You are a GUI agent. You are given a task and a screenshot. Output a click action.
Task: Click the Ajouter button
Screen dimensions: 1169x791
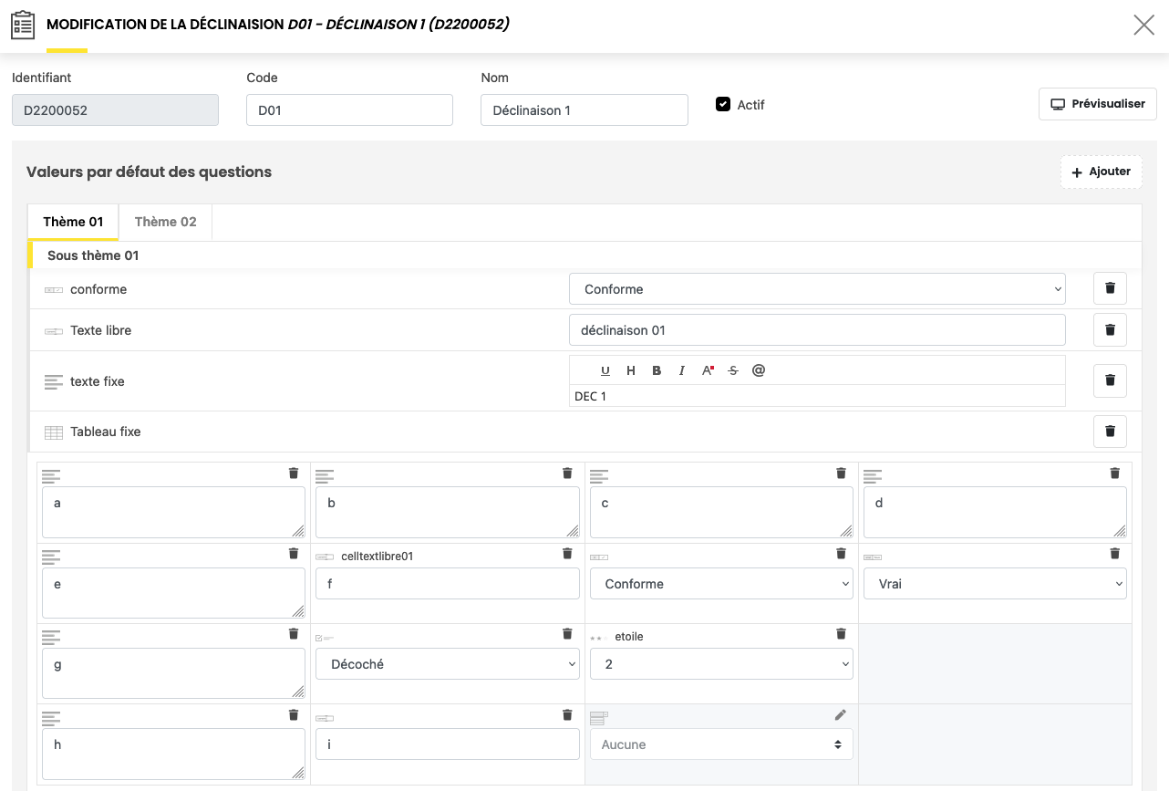[1101, 172]
